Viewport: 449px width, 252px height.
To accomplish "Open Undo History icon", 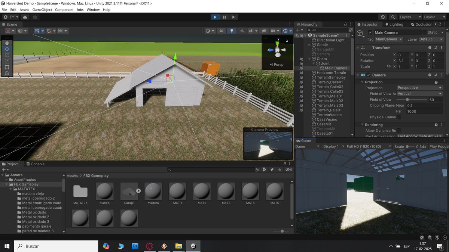I will pyautogui.click(x=382, y=17).
